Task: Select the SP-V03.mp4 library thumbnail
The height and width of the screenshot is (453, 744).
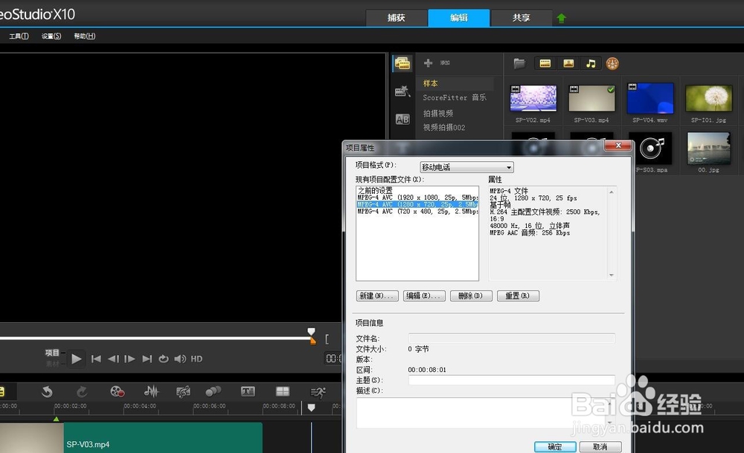Action: [x=591, y=99]
